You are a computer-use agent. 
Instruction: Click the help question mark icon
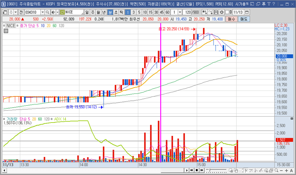[273, 4]
